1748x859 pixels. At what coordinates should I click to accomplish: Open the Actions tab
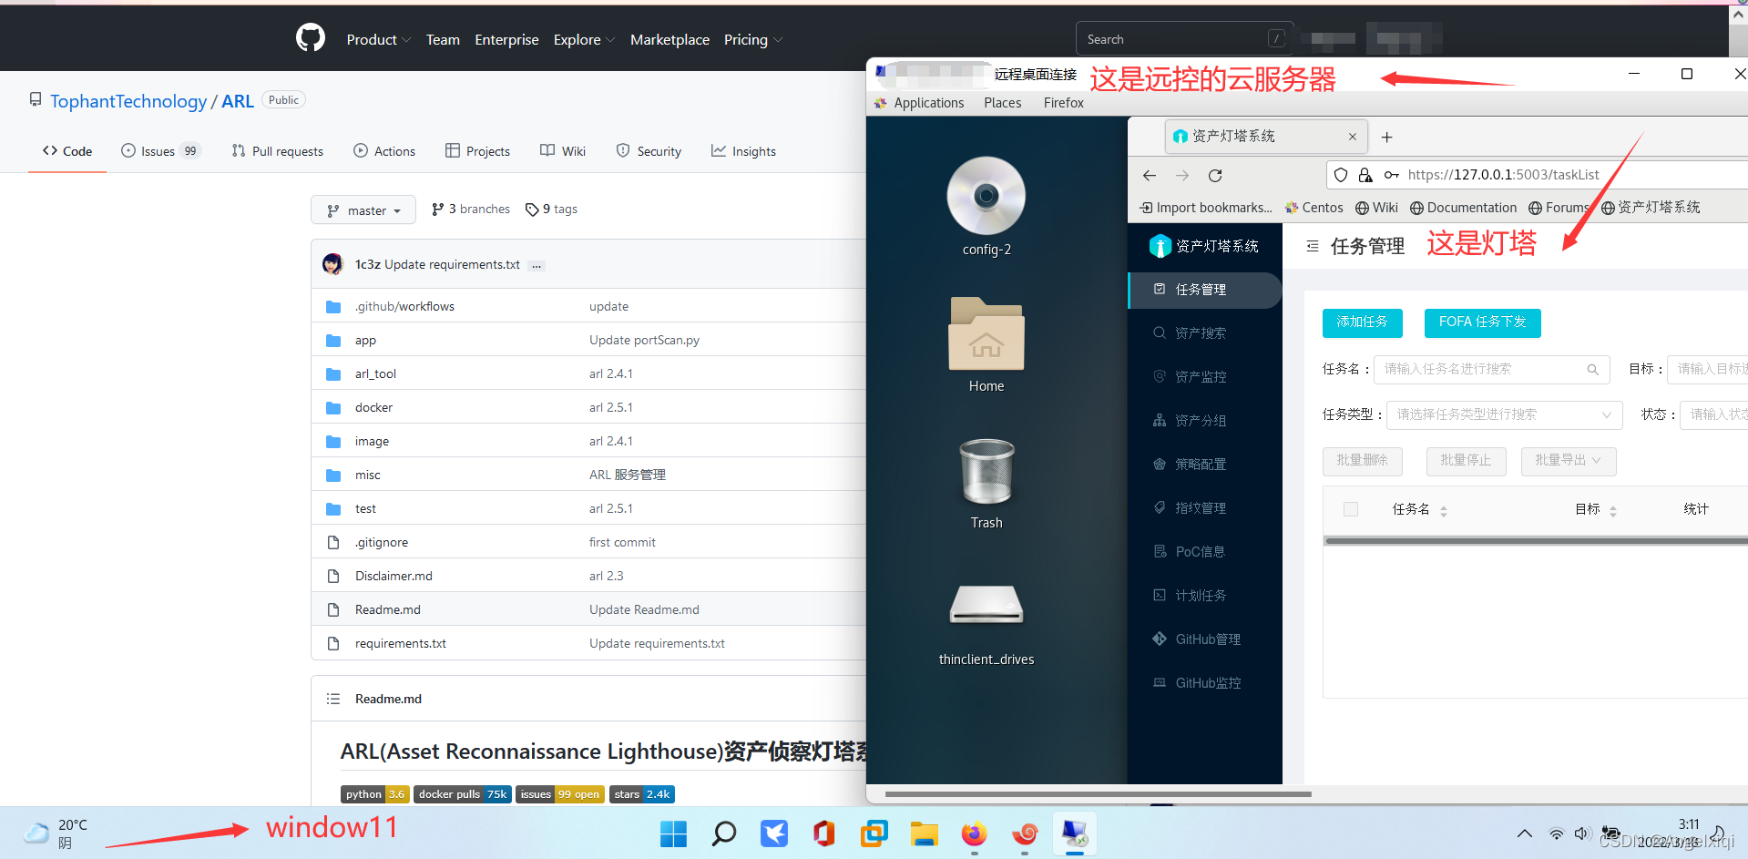coord(384,151)
